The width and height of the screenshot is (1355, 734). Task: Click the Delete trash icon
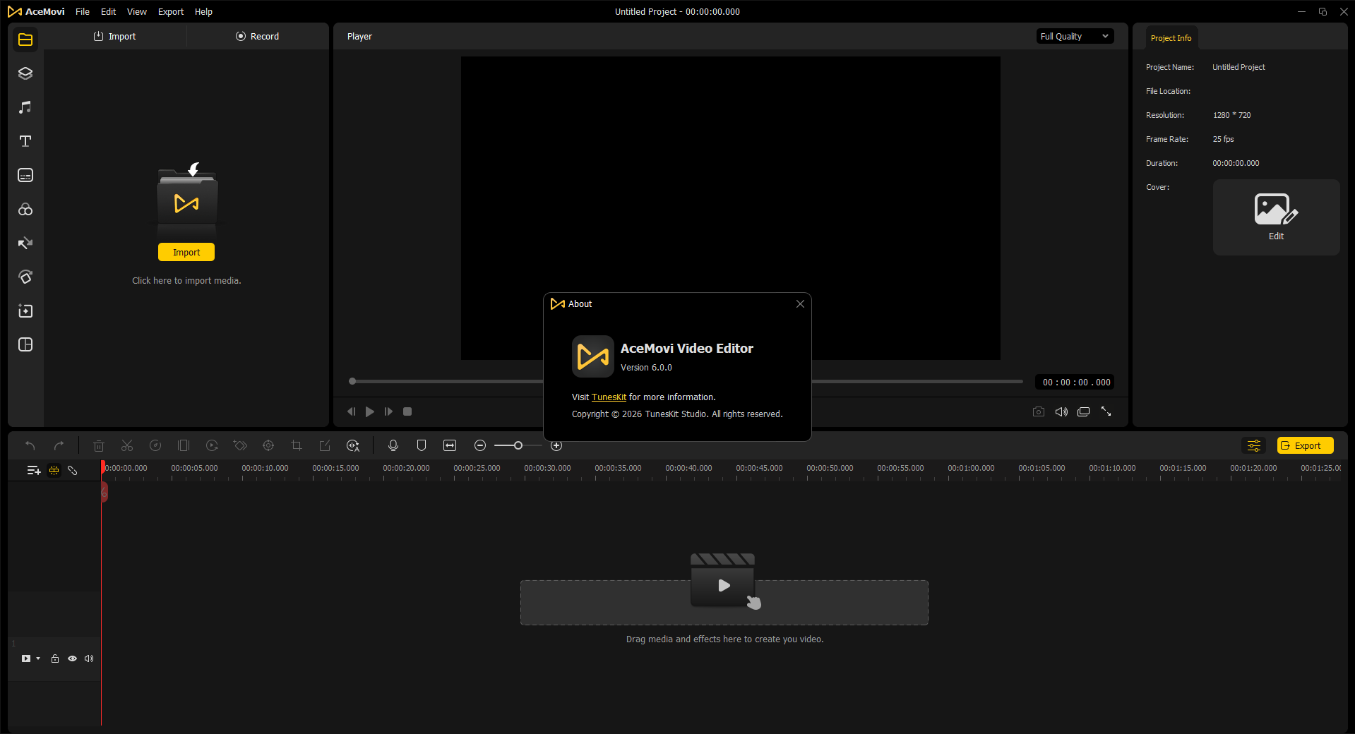[99, 445]
